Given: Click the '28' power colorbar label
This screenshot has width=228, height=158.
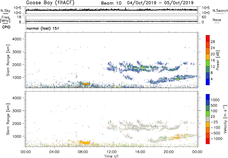Looking at the screenshot, I should [213, 42].
